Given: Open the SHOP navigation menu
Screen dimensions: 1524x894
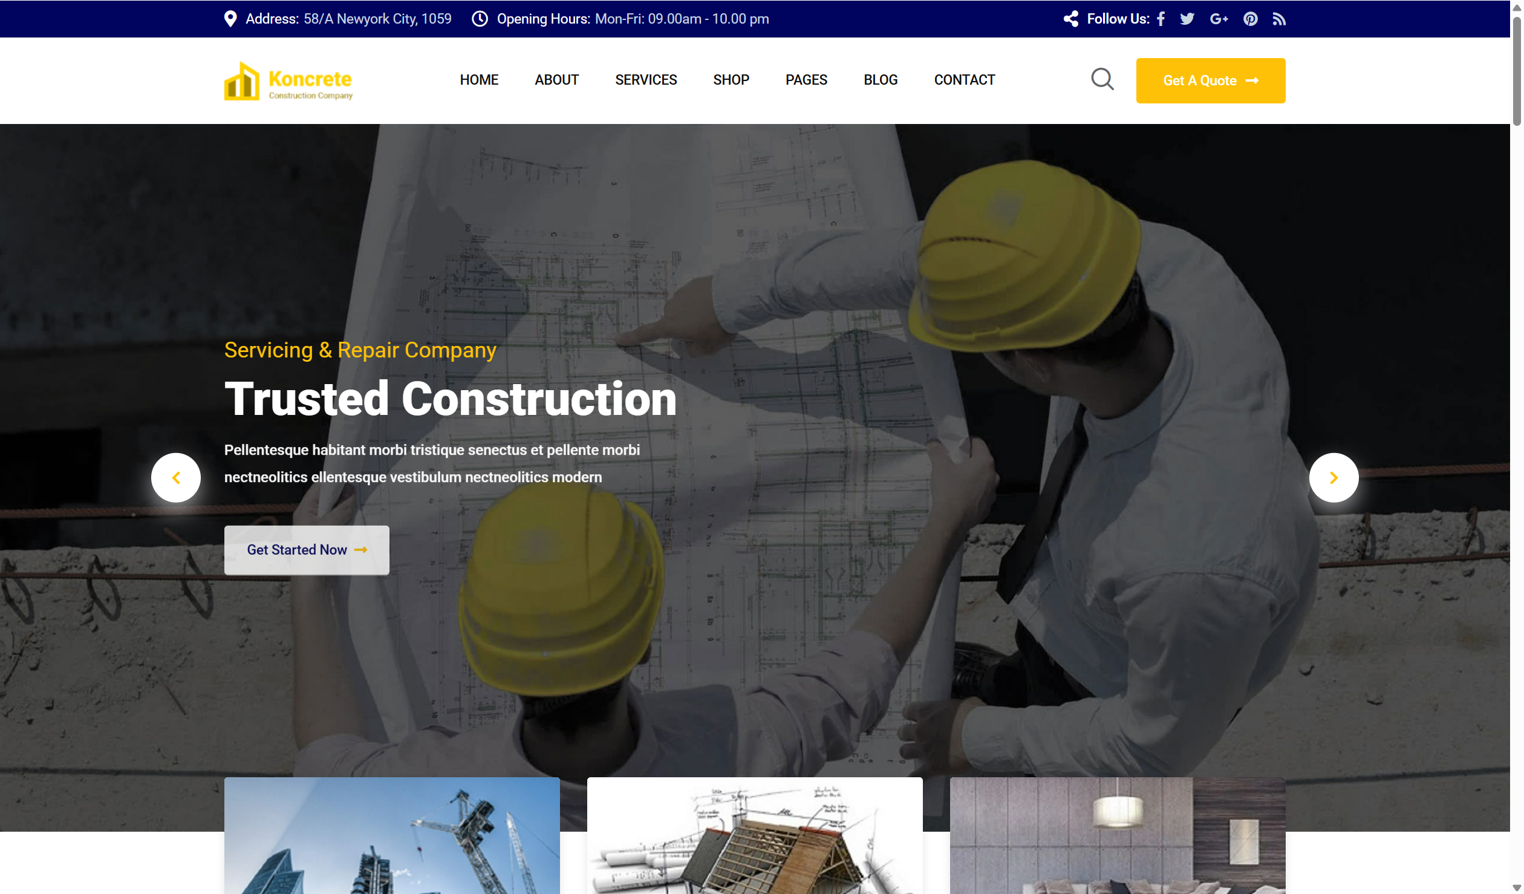Looking at the screenshot, I should click(x=731, y=80).
